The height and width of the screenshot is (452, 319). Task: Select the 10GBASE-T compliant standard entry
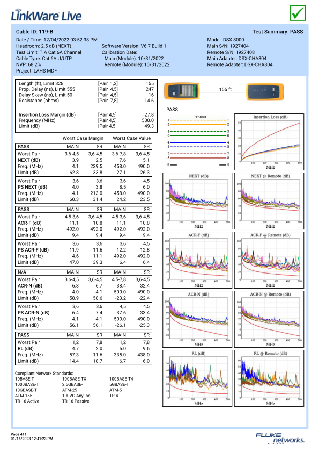pyautogui.click(x=26, y=390)
